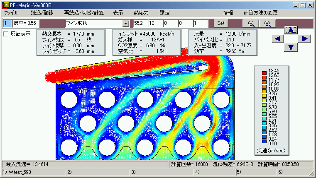
Task: Select the empty 3) status slot
Action: (x=162, y=172)
